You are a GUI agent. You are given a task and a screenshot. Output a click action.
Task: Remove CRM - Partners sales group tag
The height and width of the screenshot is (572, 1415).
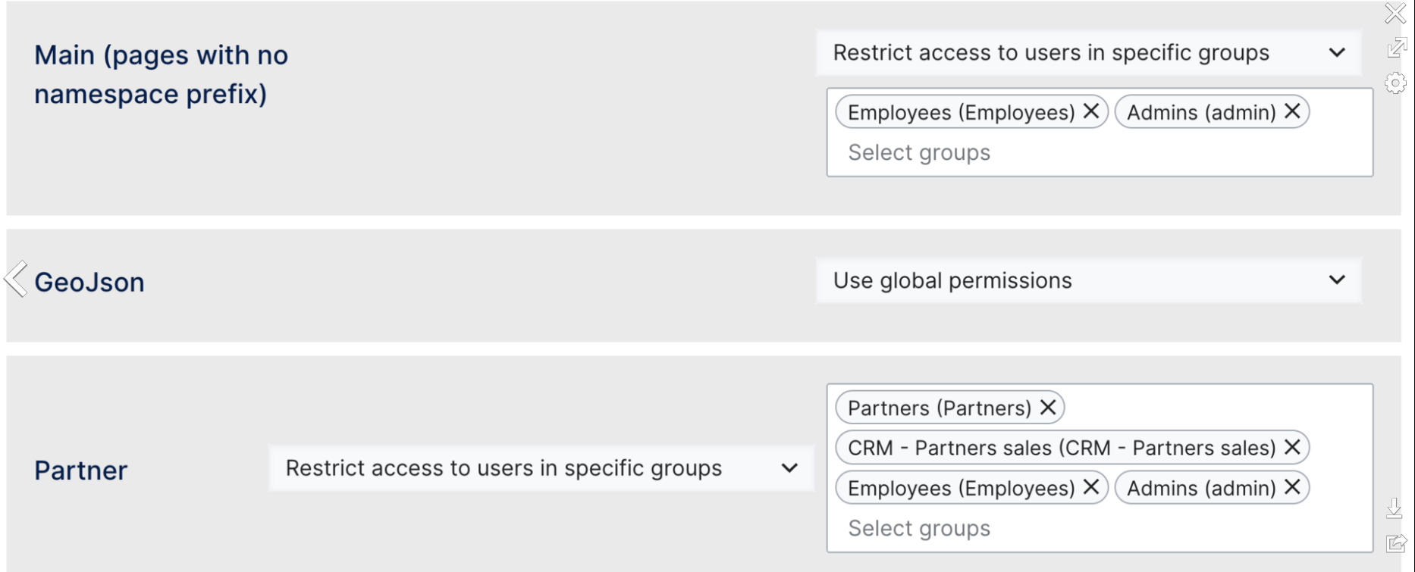[x=1292, y=448]
